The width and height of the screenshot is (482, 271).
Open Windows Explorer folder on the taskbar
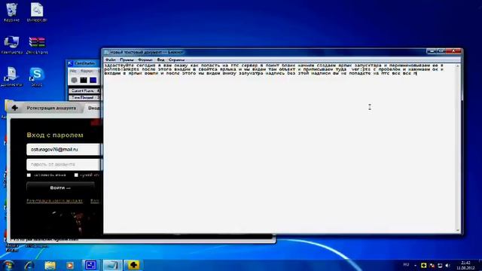coord(50,265)
